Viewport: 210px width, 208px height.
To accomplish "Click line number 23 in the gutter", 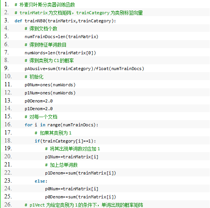I will 8,181.
